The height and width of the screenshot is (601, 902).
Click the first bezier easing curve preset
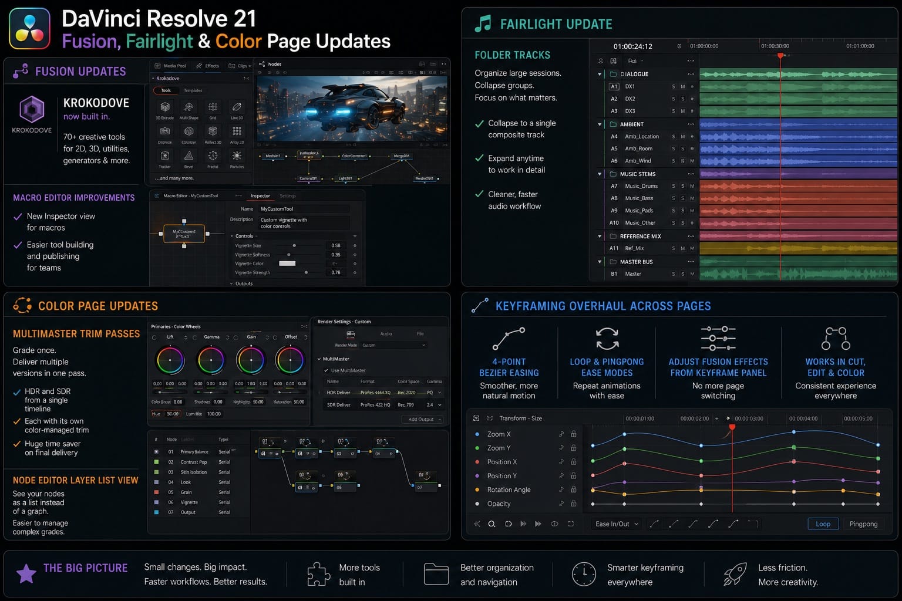(x=654, y=524)
